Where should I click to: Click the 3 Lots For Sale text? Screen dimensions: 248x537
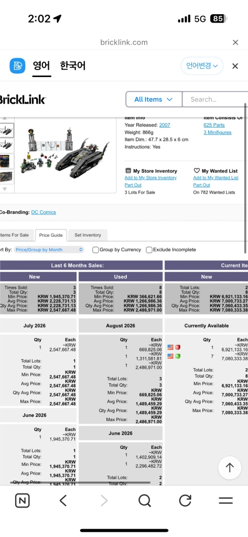[x=140, y=192]
